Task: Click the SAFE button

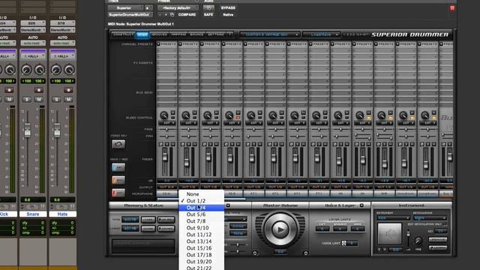Action: [x=208, y=15]
